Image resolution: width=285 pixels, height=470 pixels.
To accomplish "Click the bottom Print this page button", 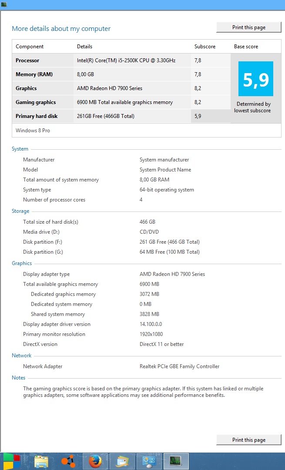I will tap(249, 440).
